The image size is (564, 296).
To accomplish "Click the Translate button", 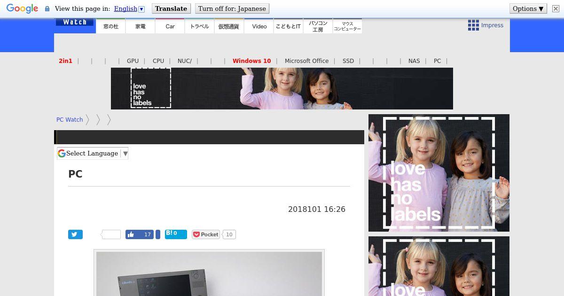I will (171, 8).
